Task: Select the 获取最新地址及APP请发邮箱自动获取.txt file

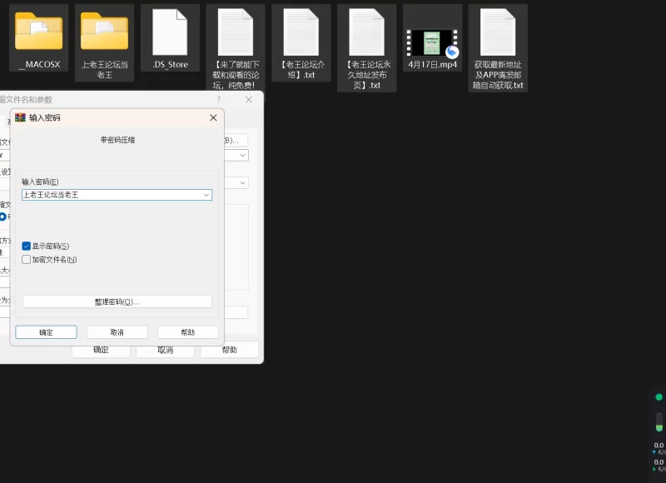Action: tap(498, 33)
